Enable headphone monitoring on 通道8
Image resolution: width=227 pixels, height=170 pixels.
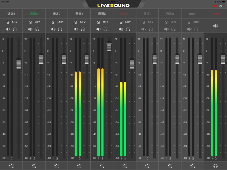(174, 29)
